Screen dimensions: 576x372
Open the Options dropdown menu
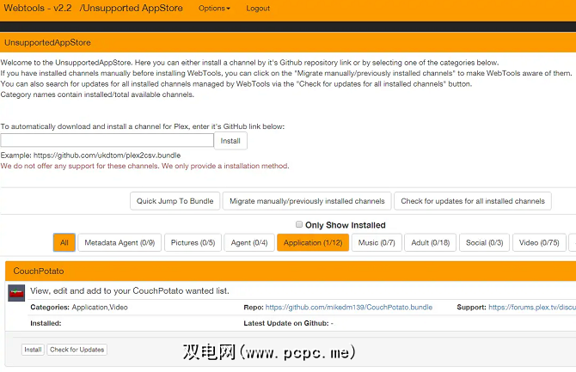point(214,8)
